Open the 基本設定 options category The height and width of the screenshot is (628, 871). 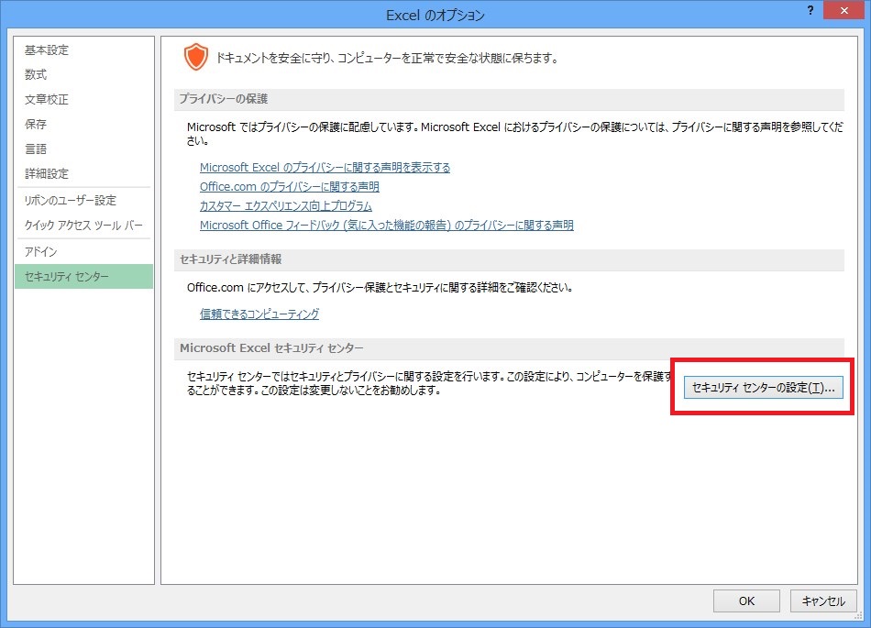pos(83,50)
